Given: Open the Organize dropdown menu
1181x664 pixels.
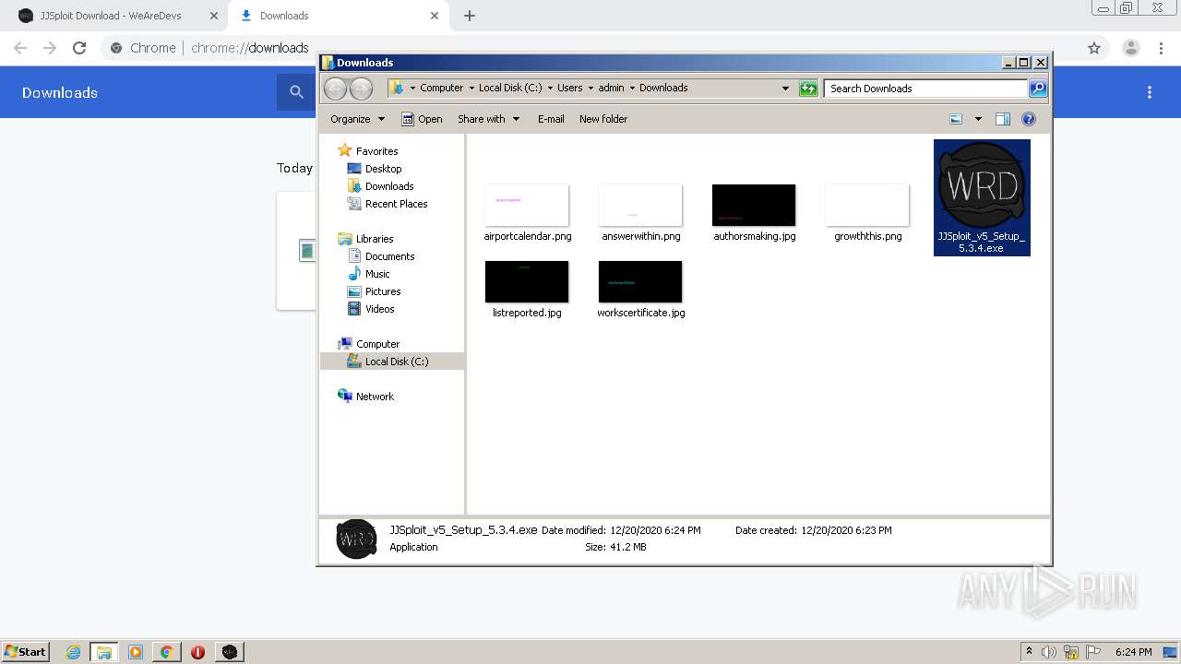Looking at the screenshot, I should pyautogui.click(x=357, y=119).
